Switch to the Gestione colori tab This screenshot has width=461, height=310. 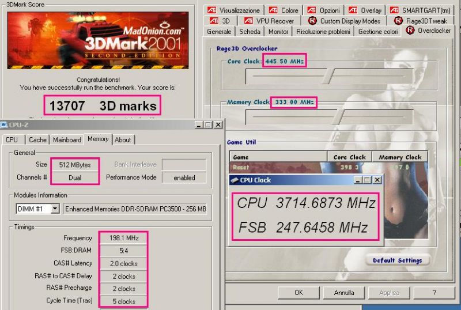tap(378, 32)
